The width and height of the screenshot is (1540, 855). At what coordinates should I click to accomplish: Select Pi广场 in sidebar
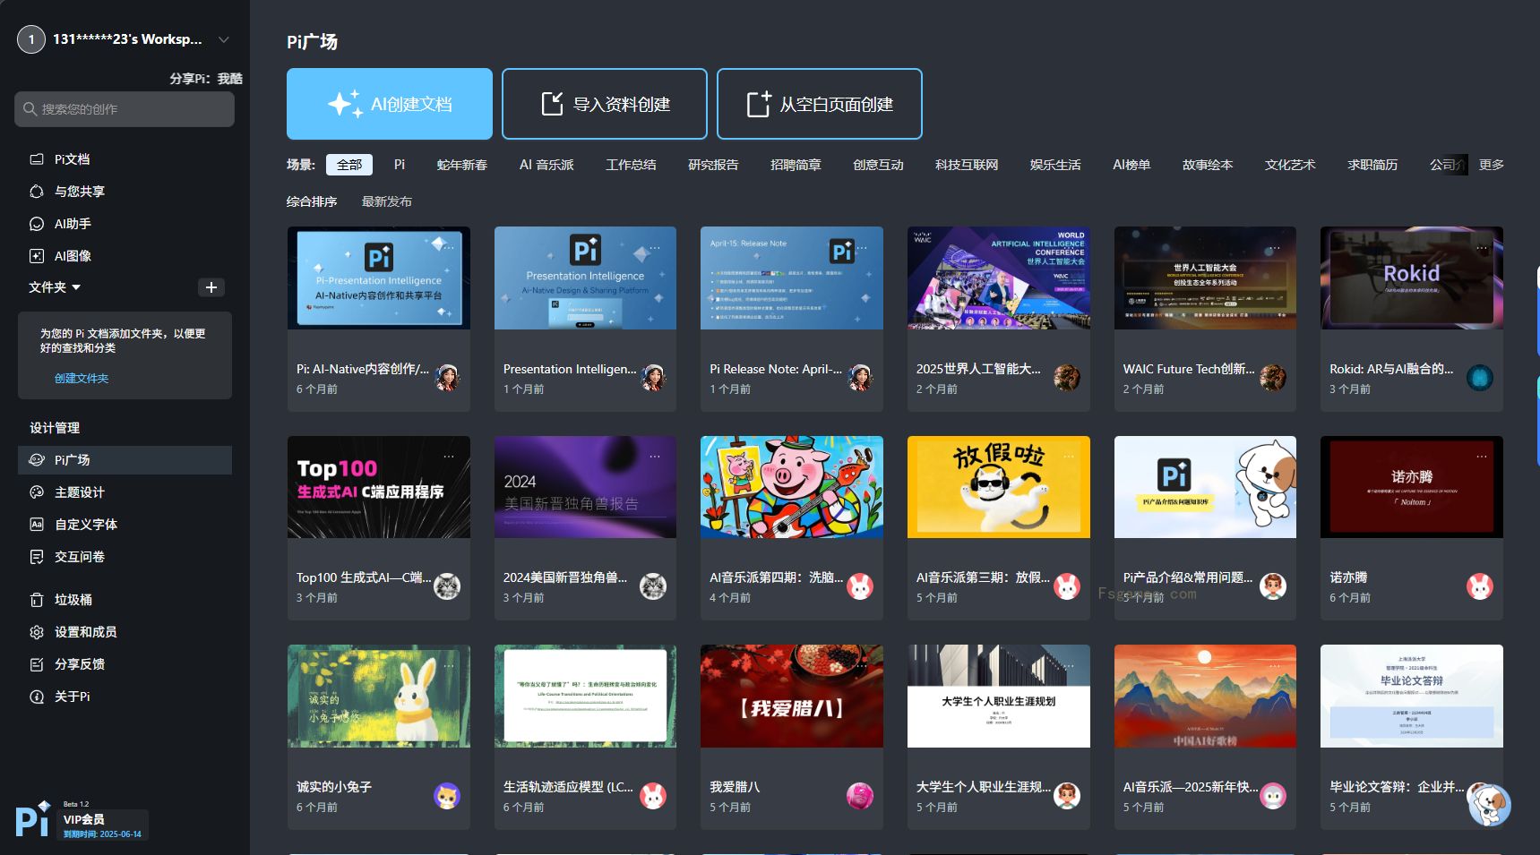[125, 460]
